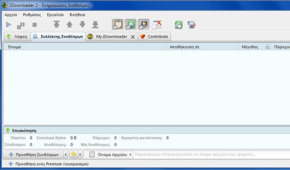Viewport: 290px width, 170px height.
Task: Expand the arrow beside Προσθήκη Συνδέσμων
Action: (x=66, y=155)
